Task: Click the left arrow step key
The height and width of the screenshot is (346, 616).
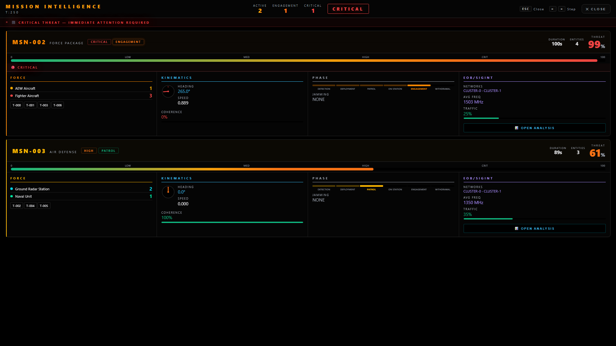Action: click(552, 9)
